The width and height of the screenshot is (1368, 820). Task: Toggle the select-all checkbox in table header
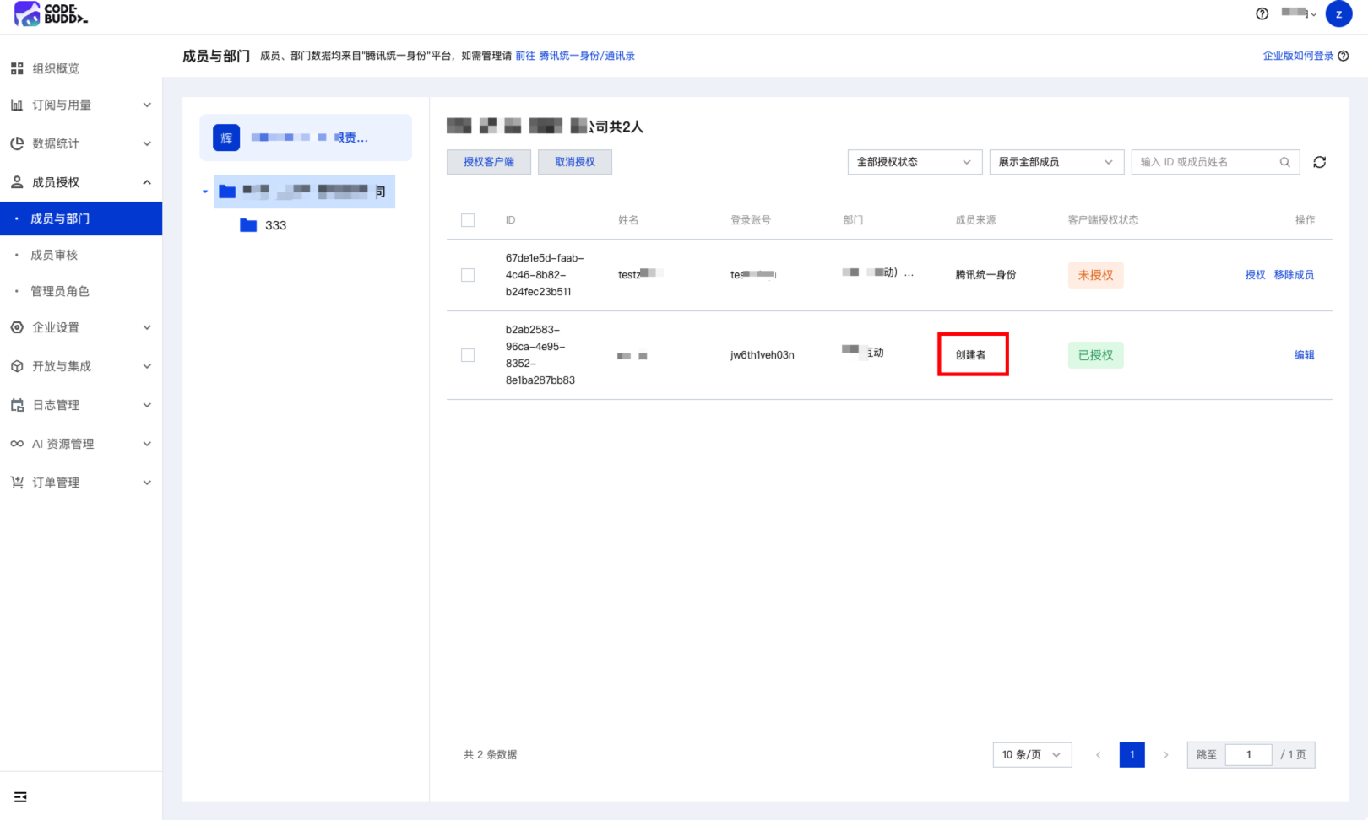[468, 220]
